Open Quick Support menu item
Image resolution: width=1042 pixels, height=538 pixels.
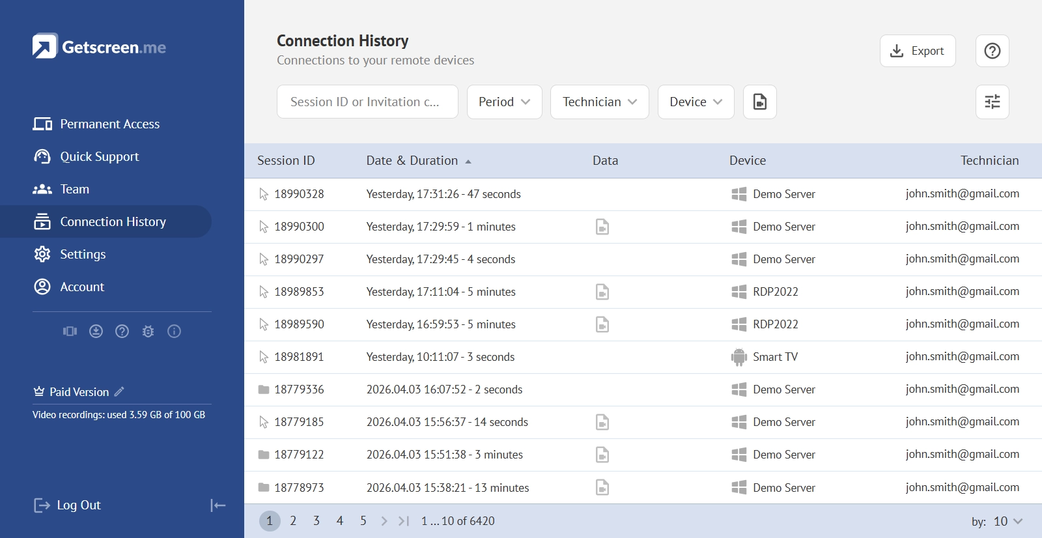[99, 156]
